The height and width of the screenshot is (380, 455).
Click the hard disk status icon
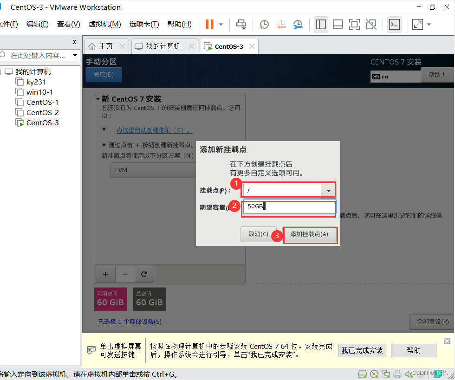(363, 374)
